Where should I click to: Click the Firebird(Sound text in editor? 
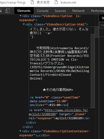58,75
